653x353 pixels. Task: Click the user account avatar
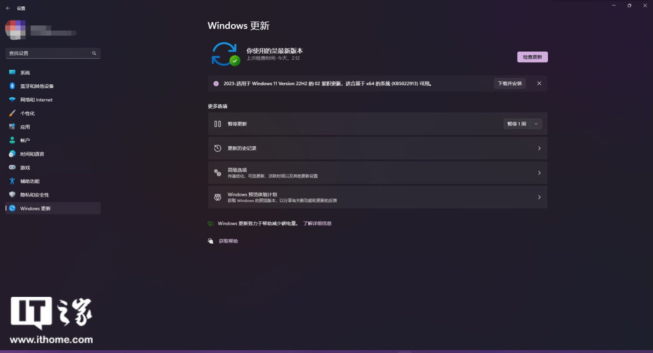pyautogui.click(x=15, y=30)
